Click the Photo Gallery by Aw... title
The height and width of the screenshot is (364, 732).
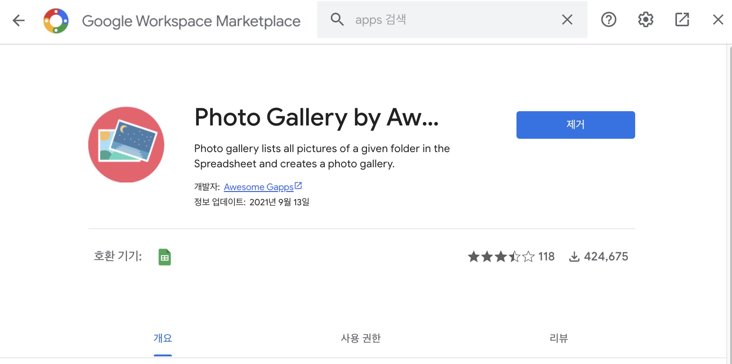tap(317, 117)
